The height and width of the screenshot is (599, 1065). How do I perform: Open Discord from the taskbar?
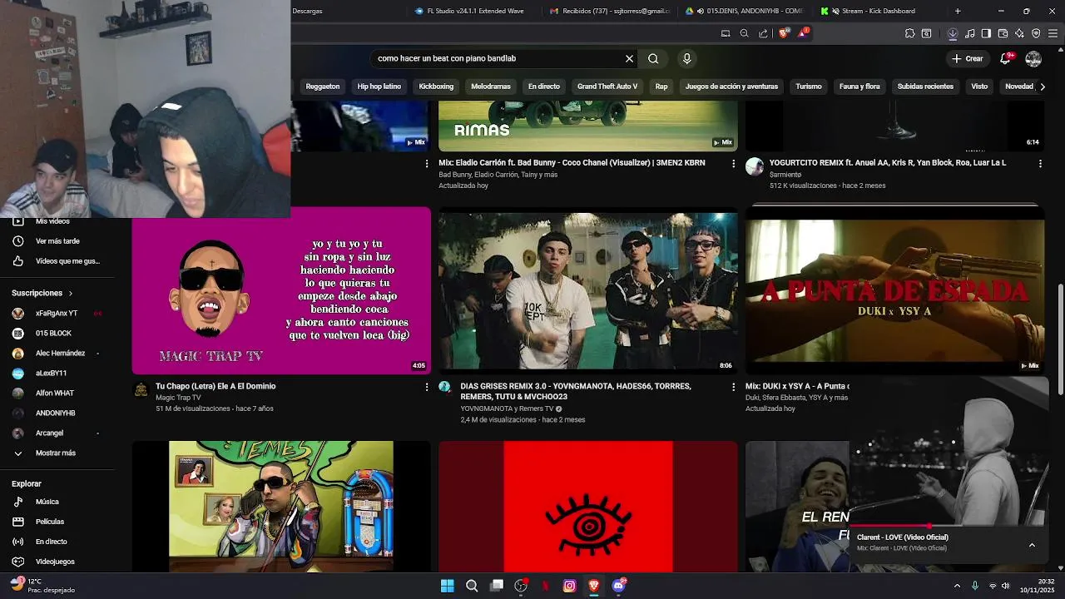[618, 586]
